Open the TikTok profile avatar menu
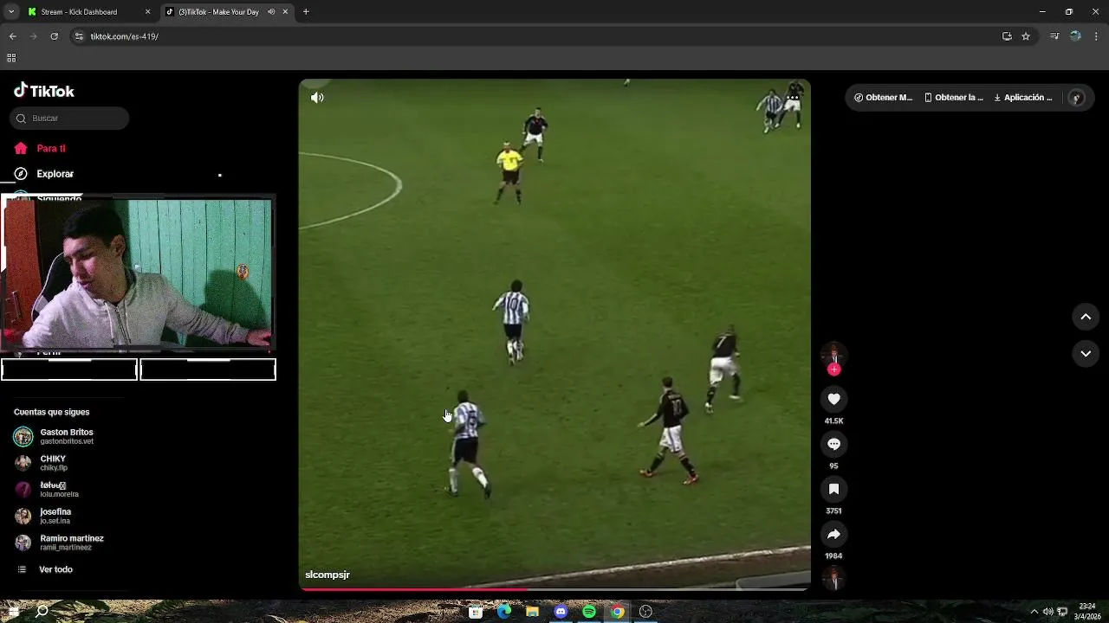This screenshot has height=623, width=1109. point(1076,98)
